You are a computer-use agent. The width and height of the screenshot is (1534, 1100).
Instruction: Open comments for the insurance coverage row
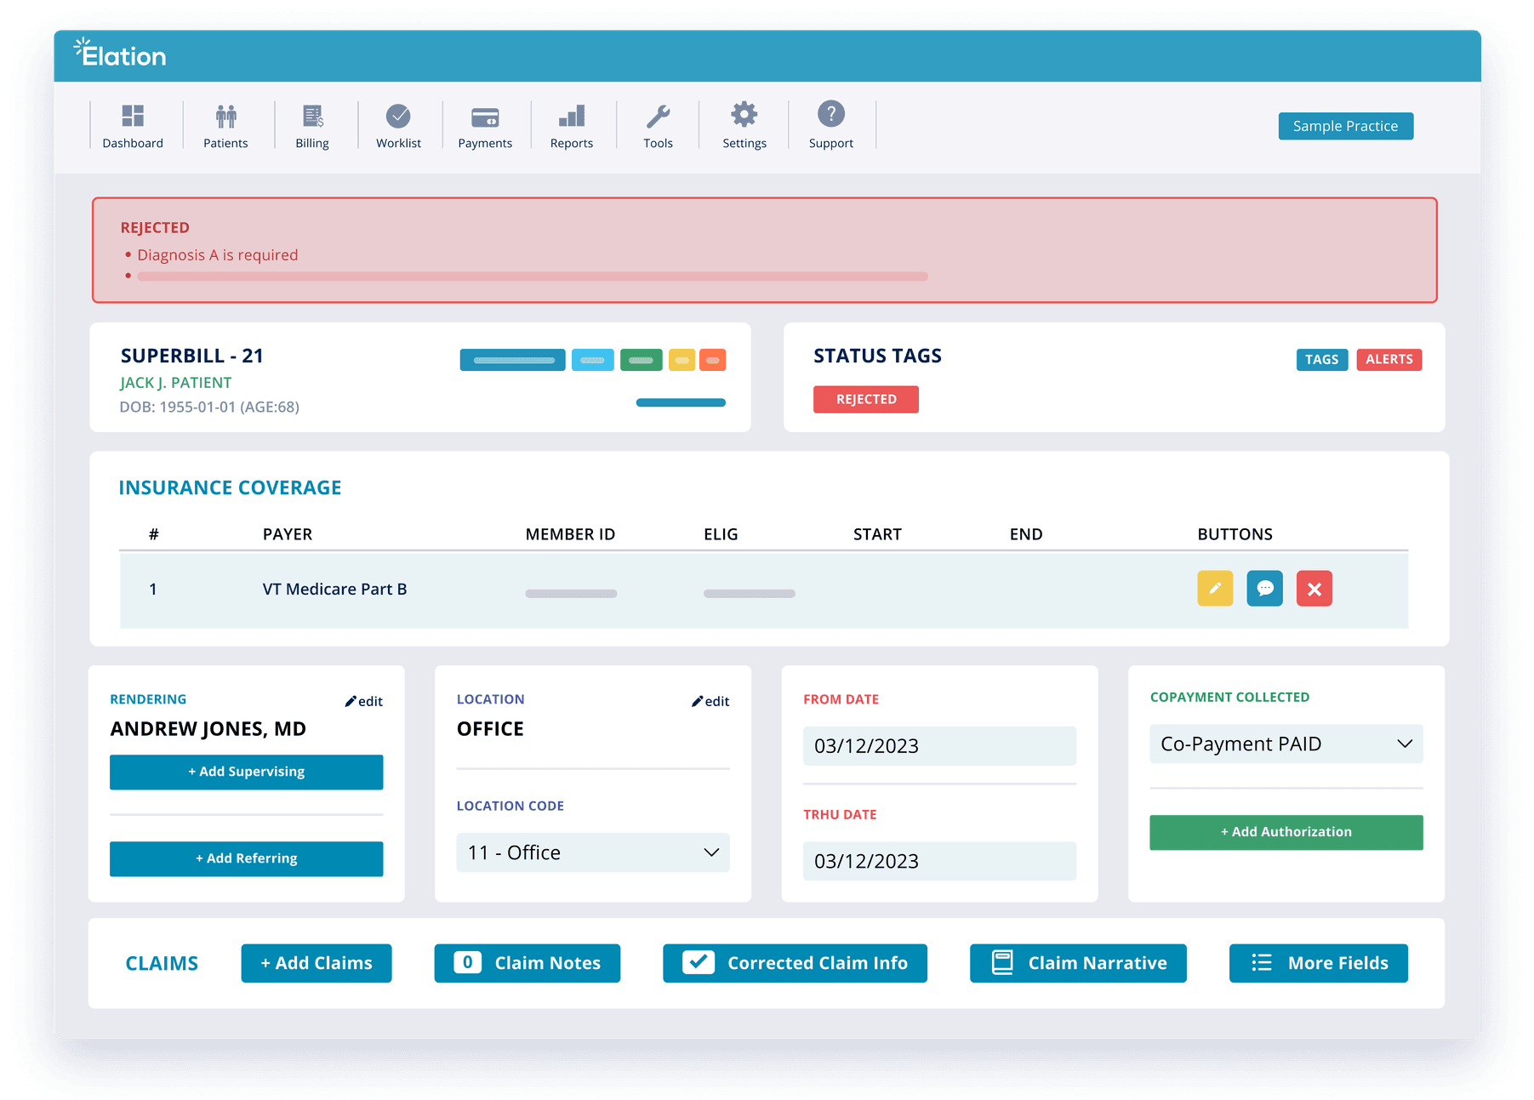(1264, 588)
